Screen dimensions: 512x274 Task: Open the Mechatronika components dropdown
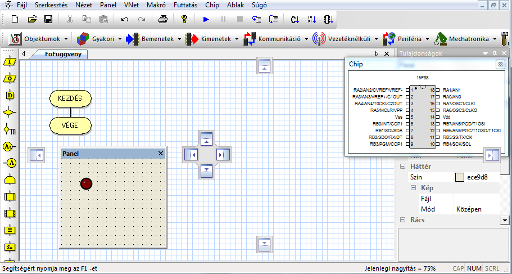click(465, 39)
